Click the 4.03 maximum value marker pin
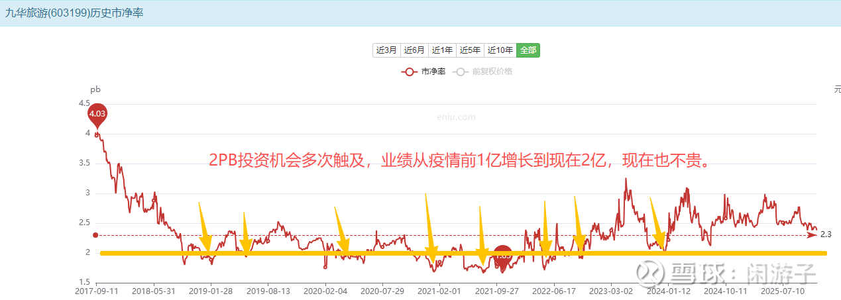Screen dimensions: 841x300 tap(97, 115)
